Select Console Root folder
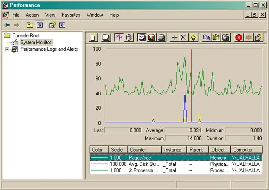The width and height of the screenshot is (269, 190). coord(26,35)
